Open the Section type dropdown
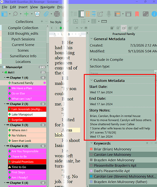The height and width of the screenshot is (187, 157). click(x=123, y=73)
